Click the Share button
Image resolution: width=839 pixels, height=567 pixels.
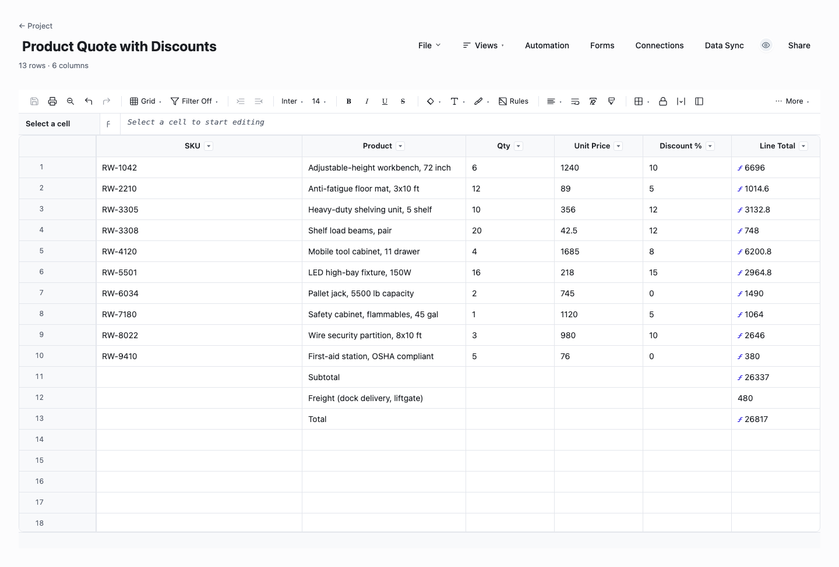[x=799, y=45]
